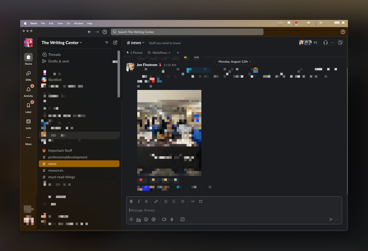Open the canvas icon in channel header
Viewport: 368px width, 251px height.
[x=340, y=43]
